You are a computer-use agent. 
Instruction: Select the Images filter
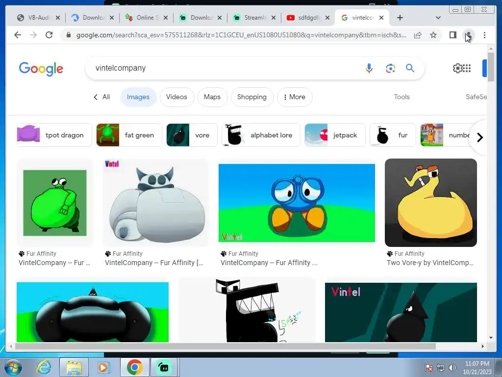point(138,97)
